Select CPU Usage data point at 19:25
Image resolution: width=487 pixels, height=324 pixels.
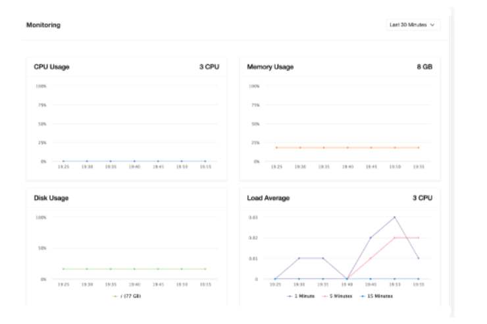pyautogui.click(x=63, y=161)
